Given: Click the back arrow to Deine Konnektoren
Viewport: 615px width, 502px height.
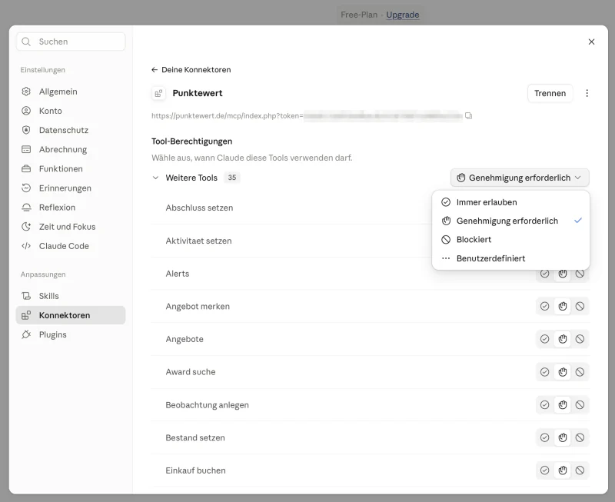Looking at the screenshot, I should click(155, 70).
